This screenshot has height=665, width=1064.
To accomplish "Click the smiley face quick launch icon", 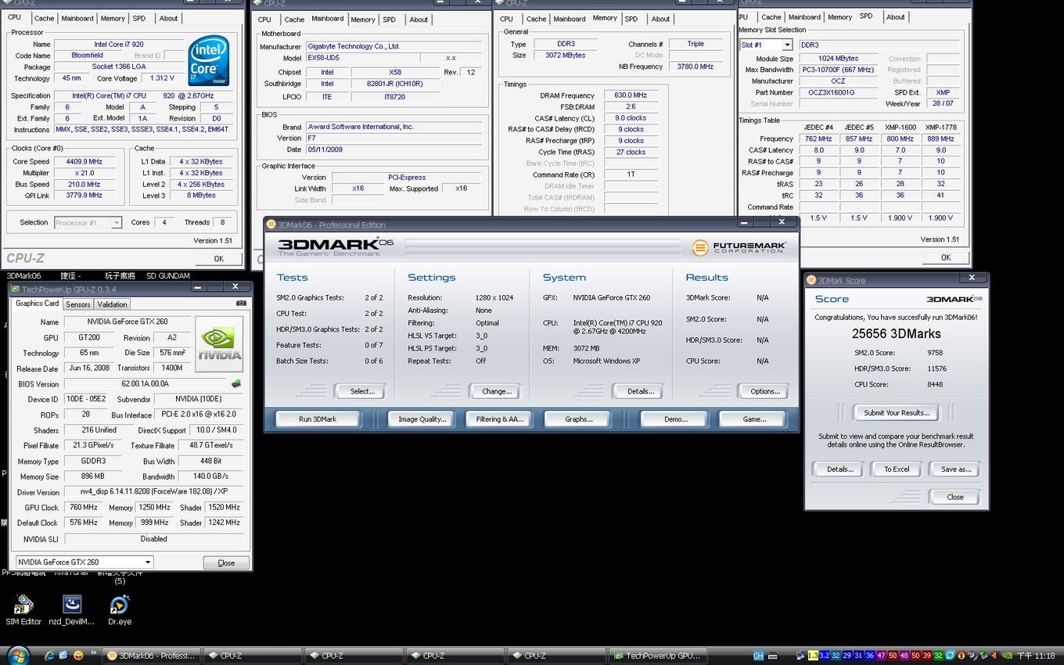I will coord(79,655).
